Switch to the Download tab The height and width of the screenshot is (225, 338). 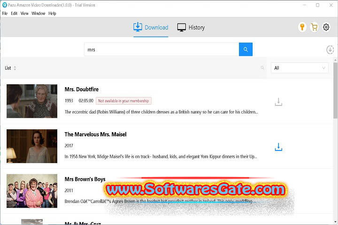click(151, 28)
